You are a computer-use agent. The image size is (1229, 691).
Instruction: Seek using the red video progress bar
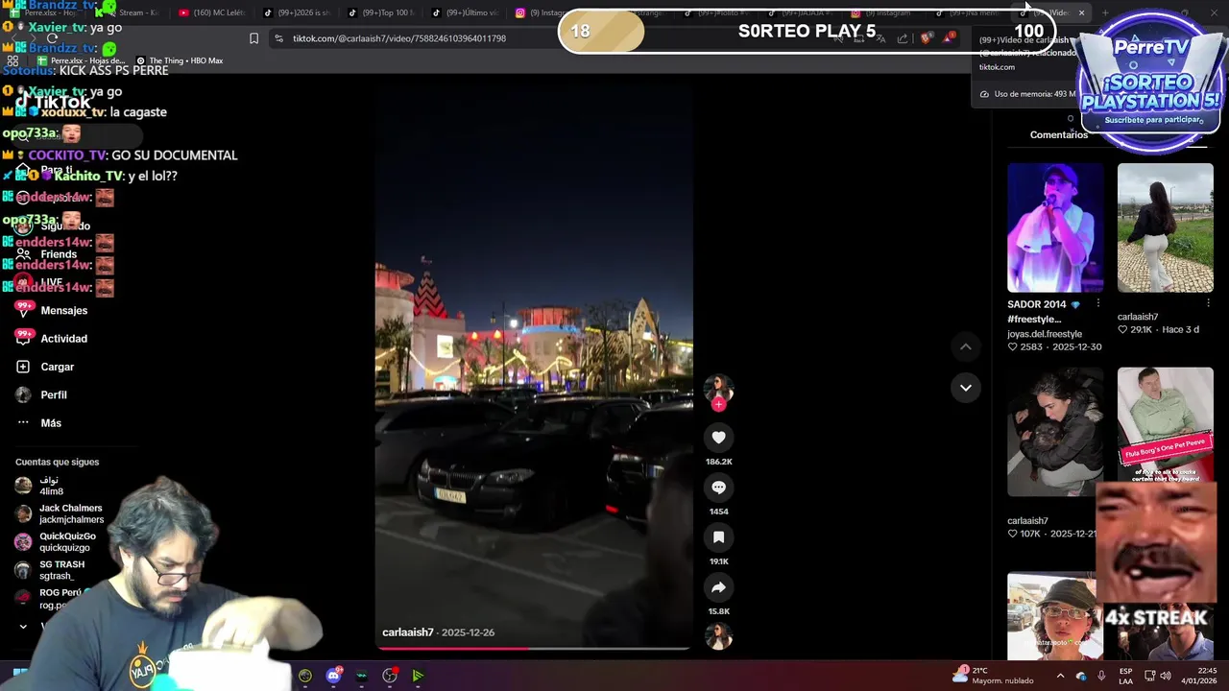[533, 648]
